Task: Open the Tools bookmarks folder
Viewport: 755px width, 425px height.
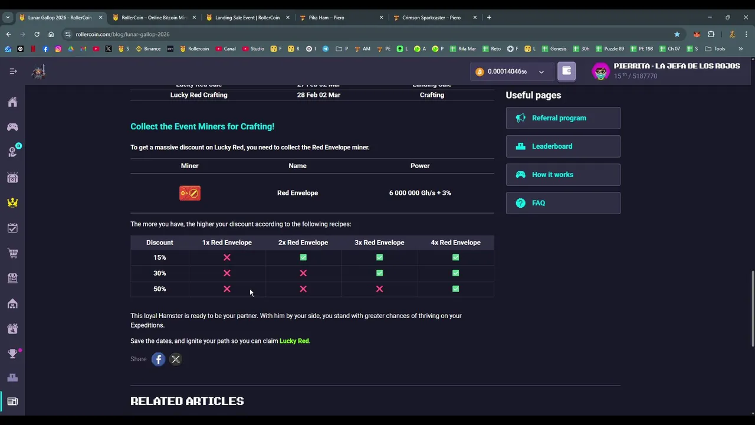Action: (715, 49)
